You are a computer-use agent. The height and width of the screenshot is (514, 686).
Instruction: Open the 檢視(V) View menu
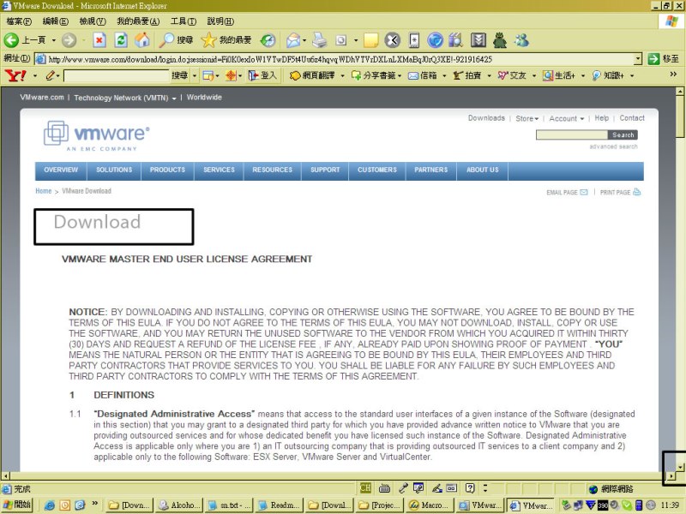click(93, 21)
